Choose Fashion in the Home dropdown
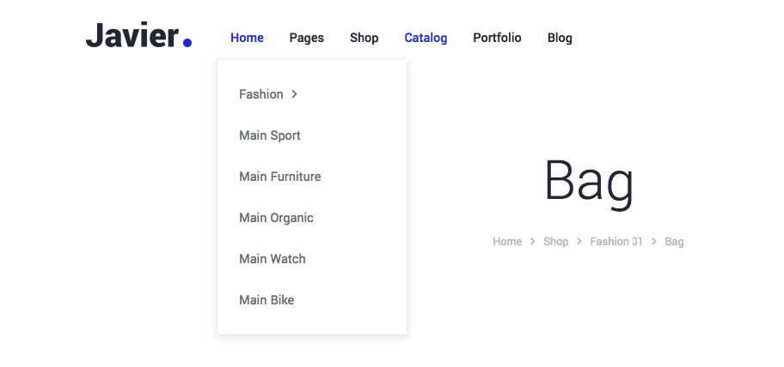The height and width of the screenshot is (367, 784). pos(261,94)
